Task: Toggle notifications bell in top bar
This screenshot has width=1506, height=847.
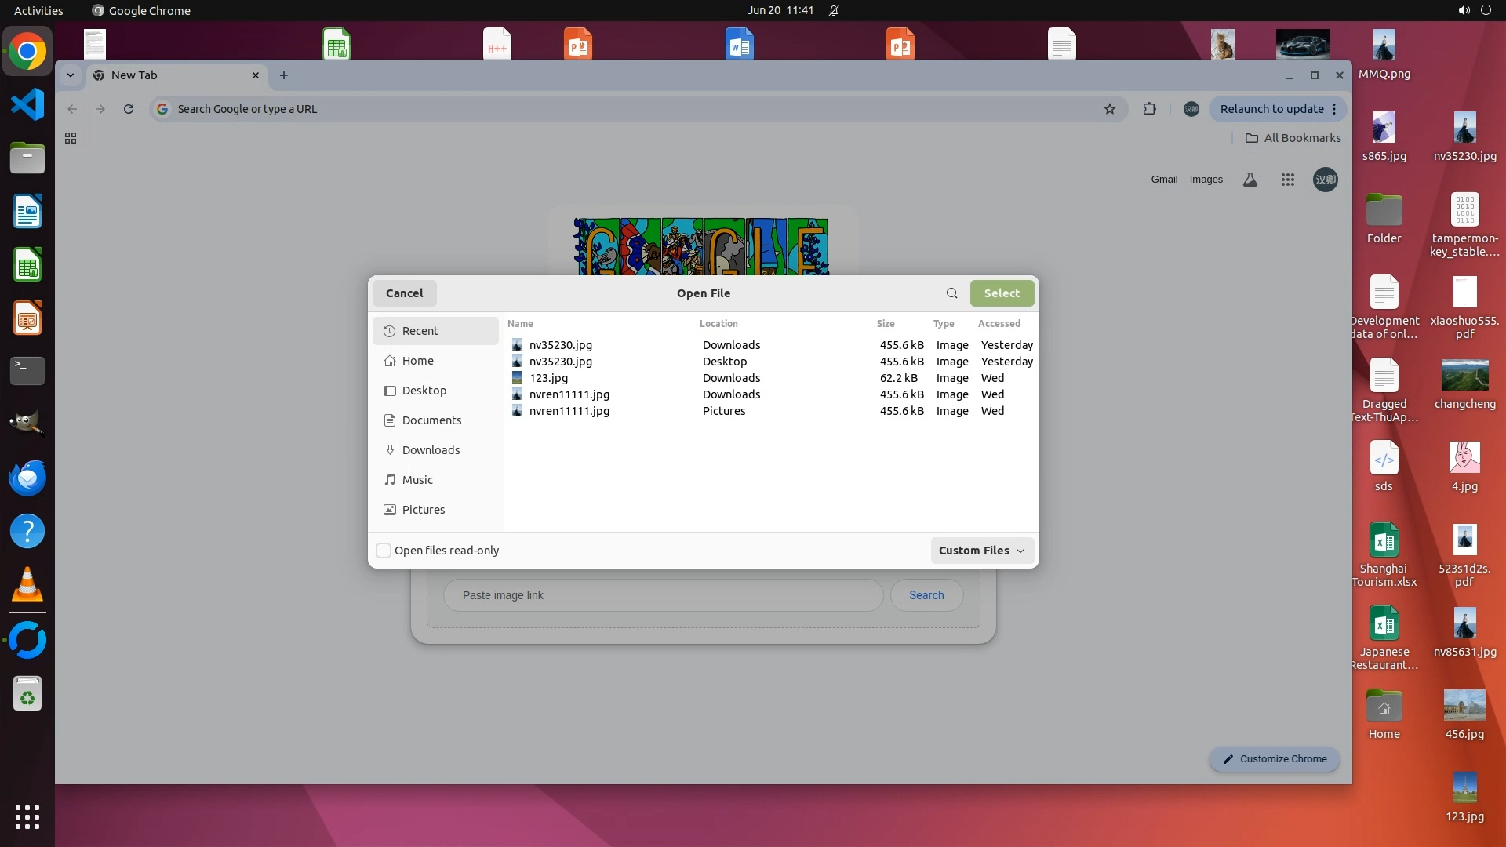Action: pyautogui.click(x=834, y=10)
